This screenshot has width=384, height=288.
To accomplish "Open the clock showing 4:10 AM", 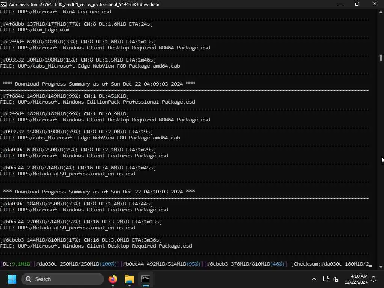I will (x=356, y=279).
